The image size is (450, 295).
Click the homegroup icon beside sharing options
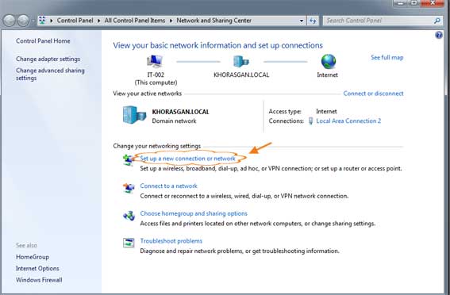coord(129,215)
